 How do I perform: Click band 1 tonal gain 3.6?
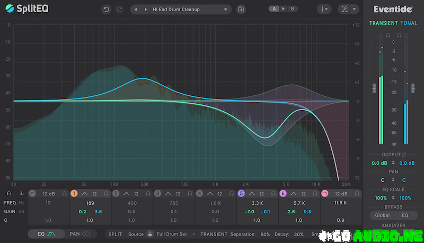98,212
